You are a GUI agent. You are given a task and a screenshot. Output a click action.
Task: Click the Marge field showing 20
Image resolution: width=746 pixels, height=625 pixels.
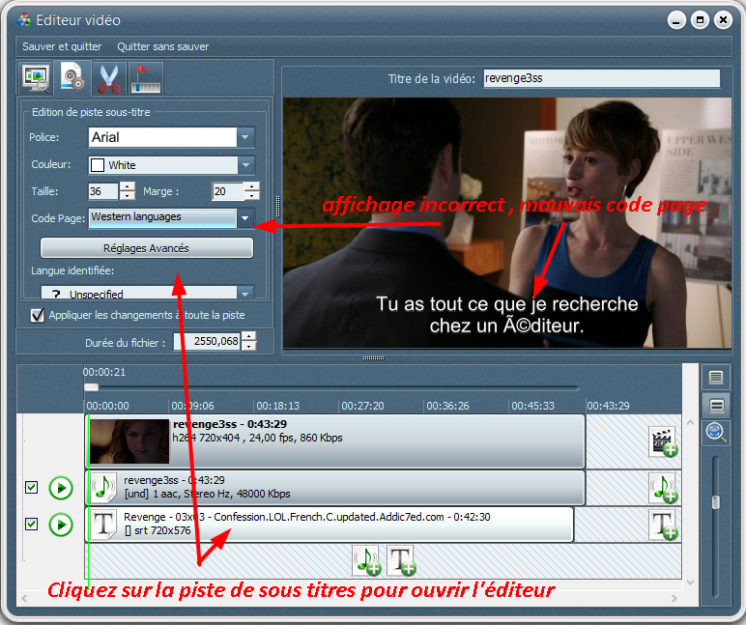pyautogui.click(x=227, y=191)
